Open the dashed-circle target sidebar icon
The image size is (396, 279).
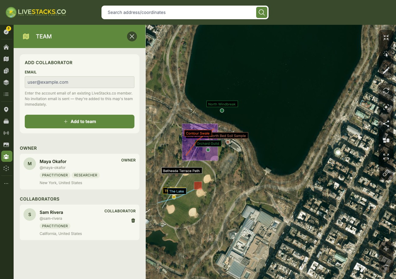tap(6, 168)
